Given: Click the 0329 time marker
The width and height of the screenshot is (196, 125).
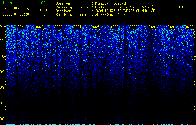Looking at the screenshot, I should coord(171,27).
